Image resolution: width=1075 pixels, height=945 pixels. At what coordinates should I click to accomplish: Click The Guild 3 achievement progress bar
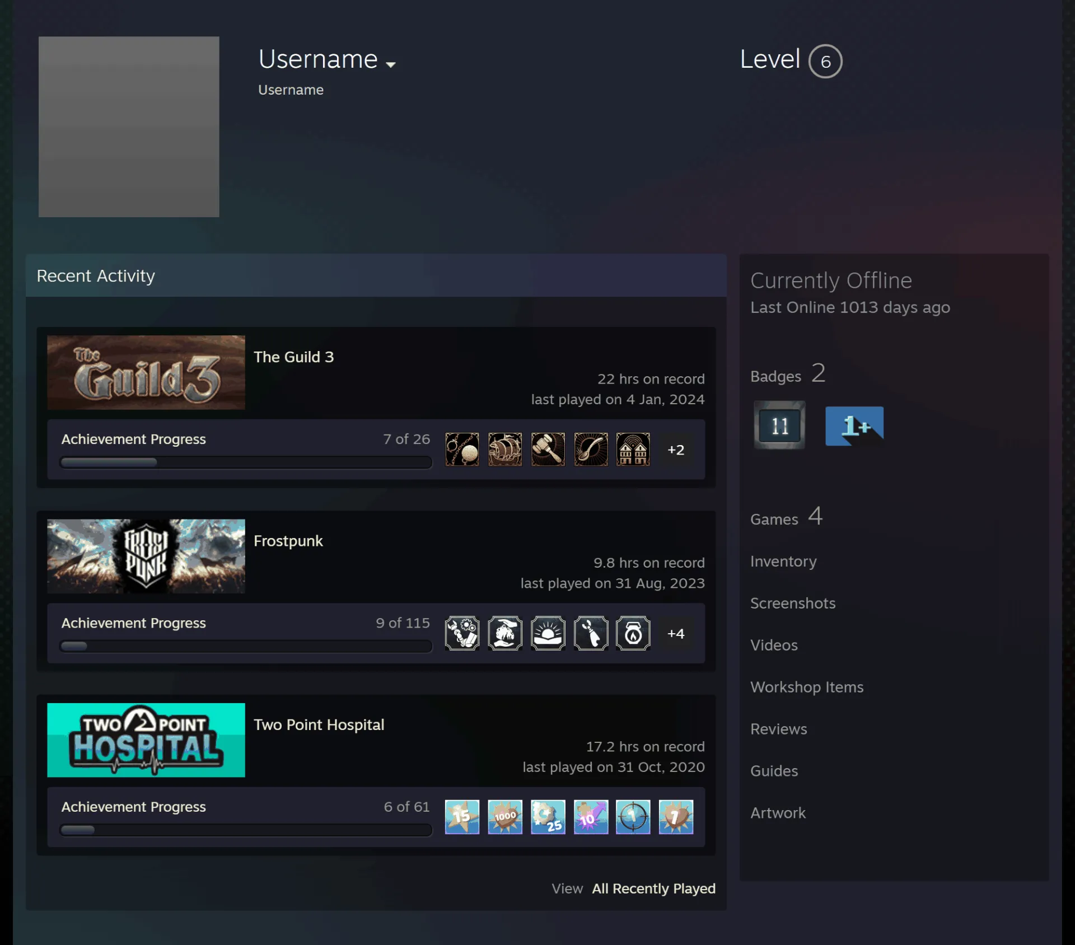pos(246,462)
